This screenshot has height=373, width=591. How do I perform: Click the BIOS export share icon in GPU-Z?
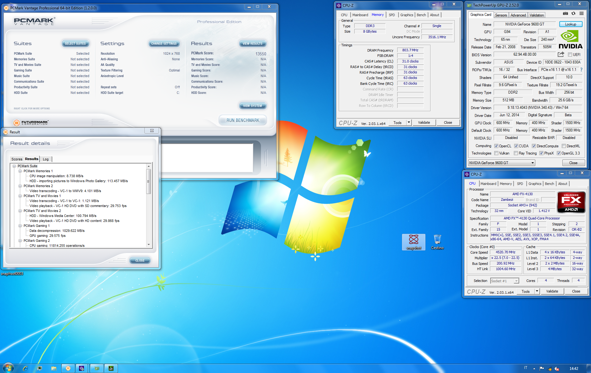click(x=561, y=54)
